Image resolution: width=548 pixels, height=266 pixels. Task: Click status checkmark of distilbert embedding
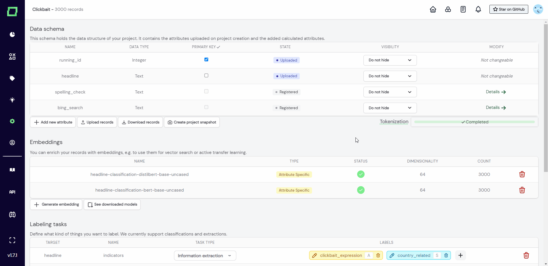tap(361, 174)
